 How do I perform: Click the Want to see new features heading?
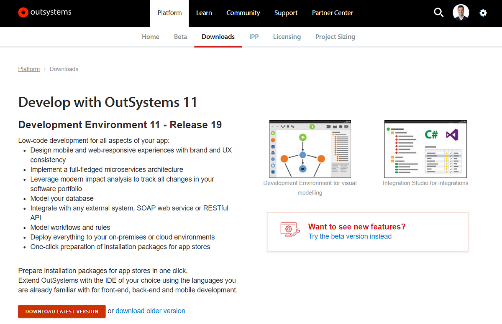tap(357, 227)
